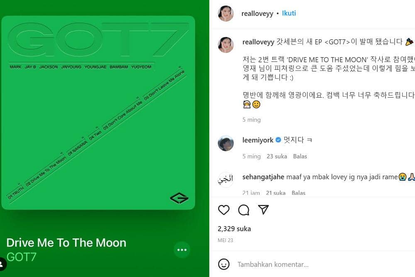Viewport: 415px width, 277px height.
Task: View the 2,329 suka likes list
Action: click(234, 229)
